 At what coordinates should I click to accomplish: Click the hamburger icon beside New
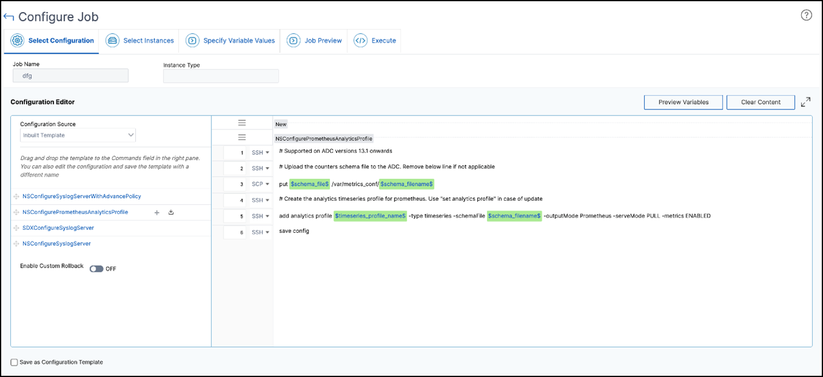[242, 123]
